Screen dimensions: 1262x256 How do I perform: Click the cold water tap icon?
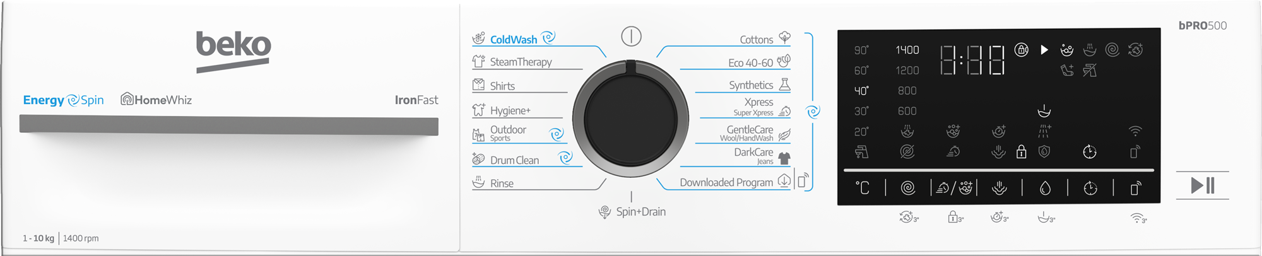[861, 152]
